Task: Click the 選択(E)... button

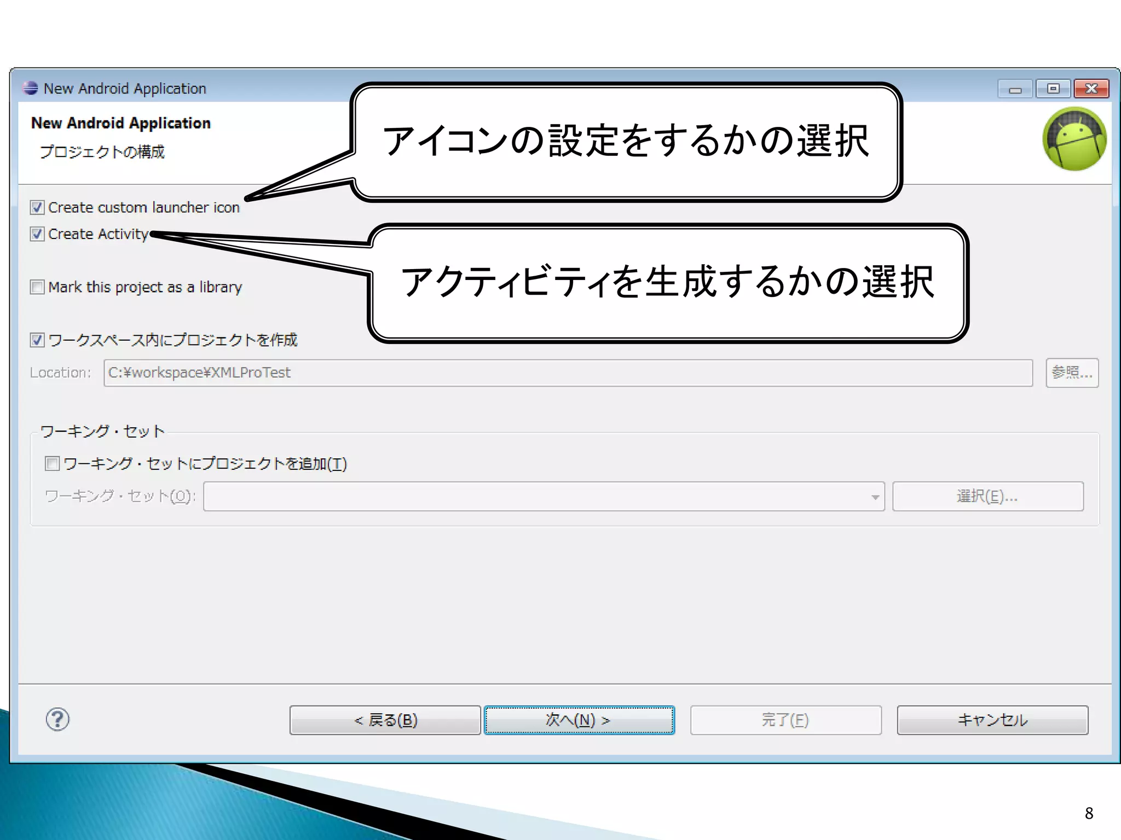Action: point(987,497)
